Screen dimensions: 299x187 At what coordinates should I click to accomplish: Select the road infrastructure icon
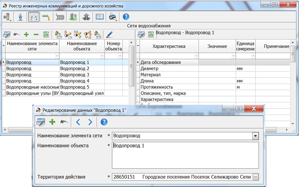tap(86, 17)
